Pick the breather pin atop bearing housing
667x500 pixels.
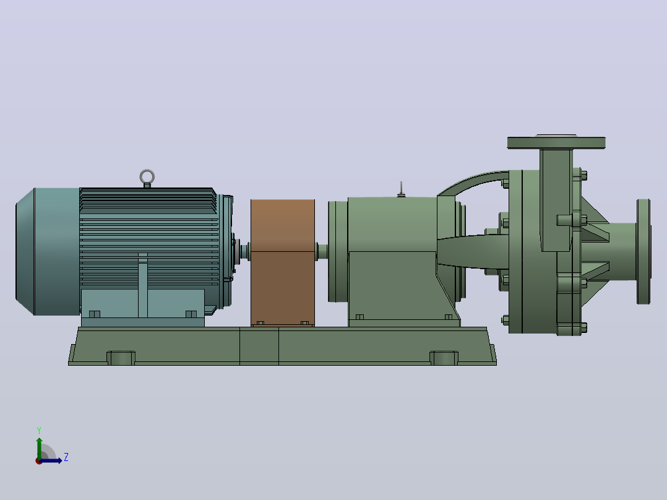401,189
